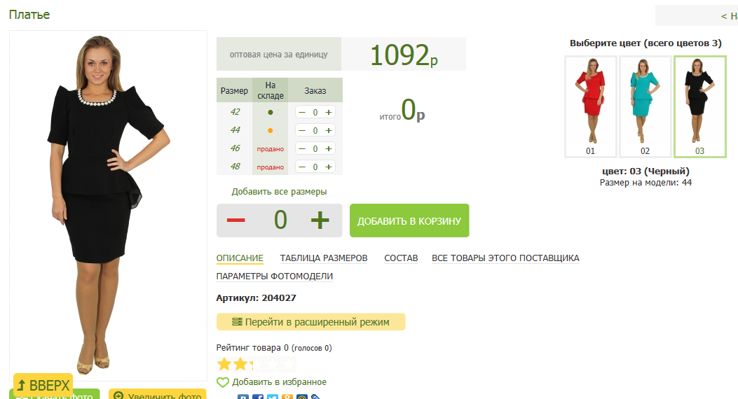The width and height of the screenshot is (738, 399).
Task: Click the large green plus button
Action: click(320, 220)
